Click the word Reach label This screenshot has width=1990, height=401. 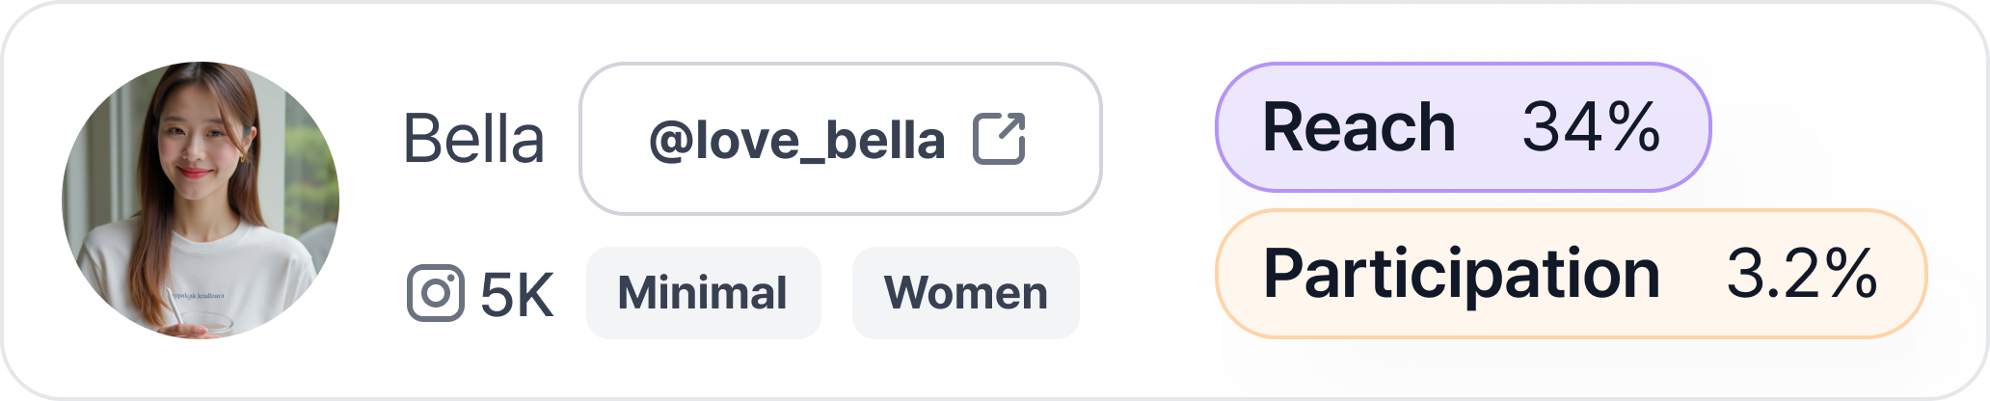(x=1358, y=127)
